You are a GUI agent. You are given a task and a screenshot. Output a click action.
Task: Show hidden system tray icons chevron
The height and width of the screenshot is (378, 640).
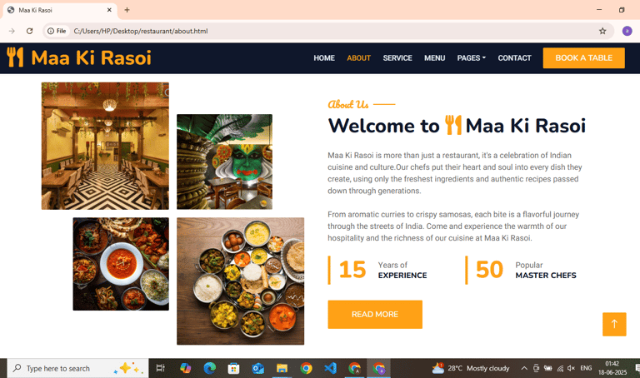(x=523, y=368)
